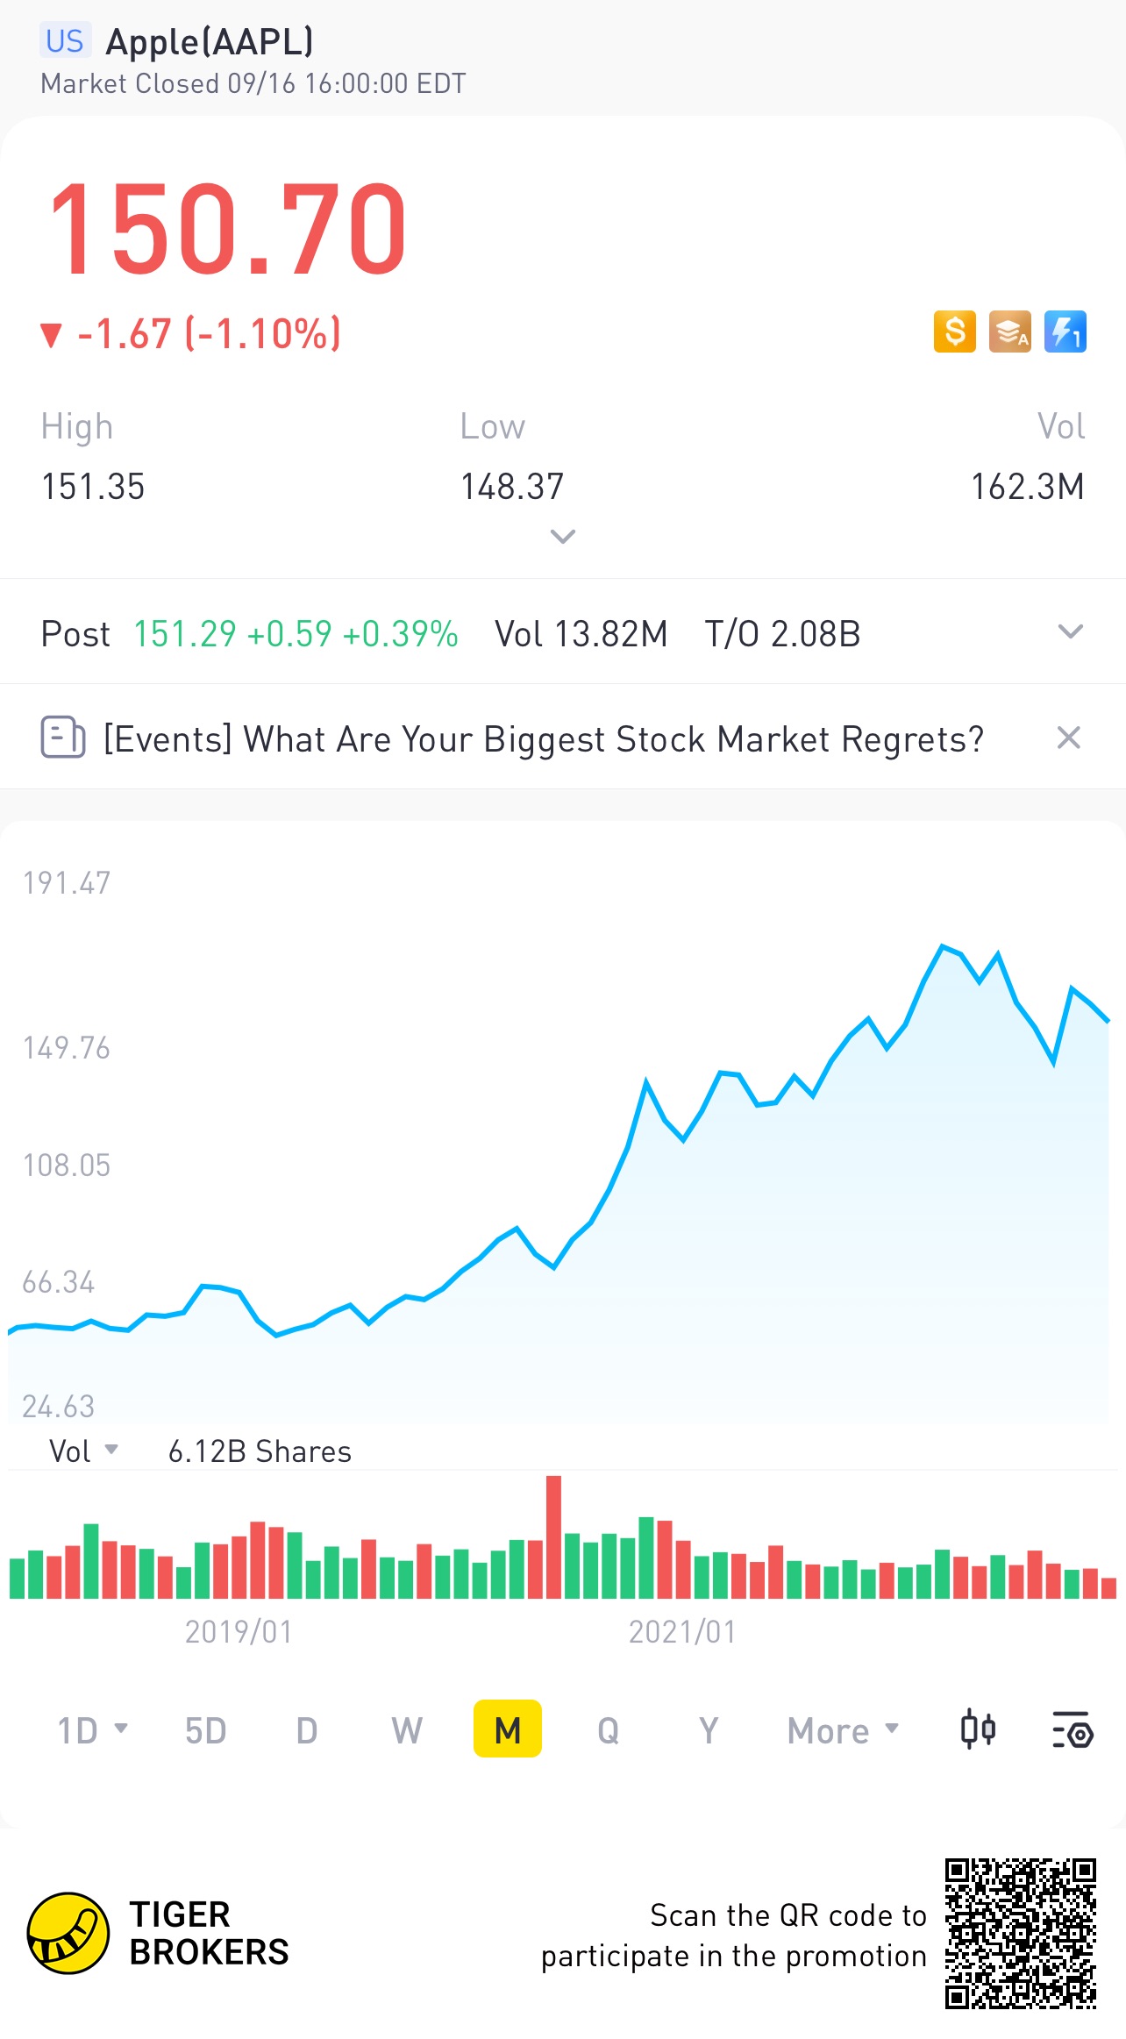1126x2039 pixels.
Task: Expand the Post market row
Action: [1070, 632]
